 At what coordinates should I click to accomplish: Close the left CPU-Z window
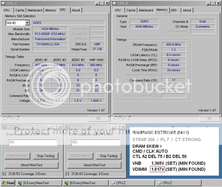[x=107, y=3]
